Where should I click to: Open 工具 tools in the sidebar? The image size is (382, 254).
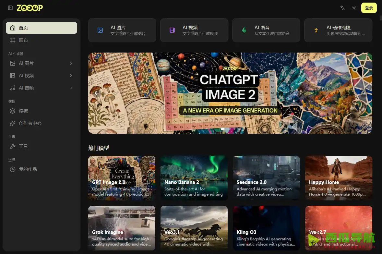click(x=42, y=146)
